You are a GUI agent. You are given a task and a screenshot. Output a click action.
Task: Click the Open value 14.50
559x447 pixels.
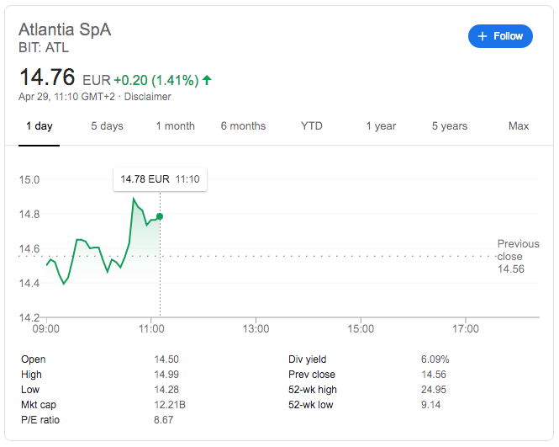[x=166, y=359]
